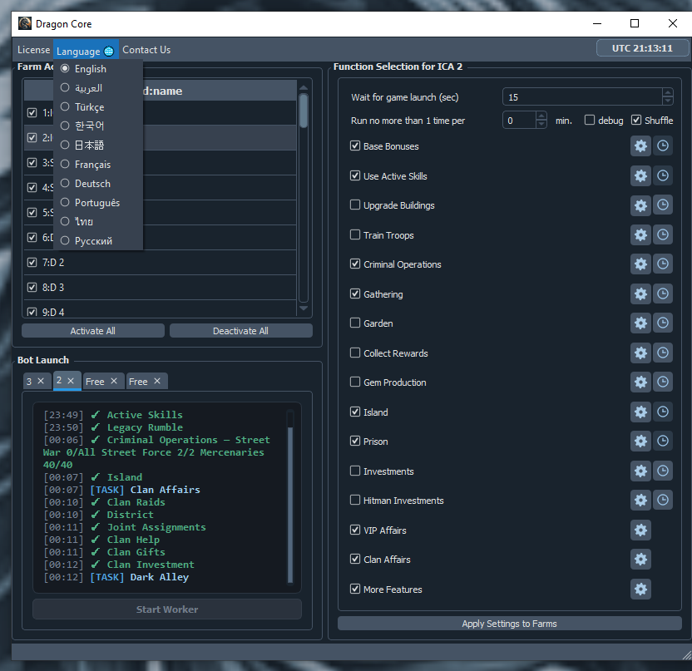Open schedule clock for Base Bonuses
The width and height of the screenshot is (692, 671).
pyautogui.click(x=662, y=146)
